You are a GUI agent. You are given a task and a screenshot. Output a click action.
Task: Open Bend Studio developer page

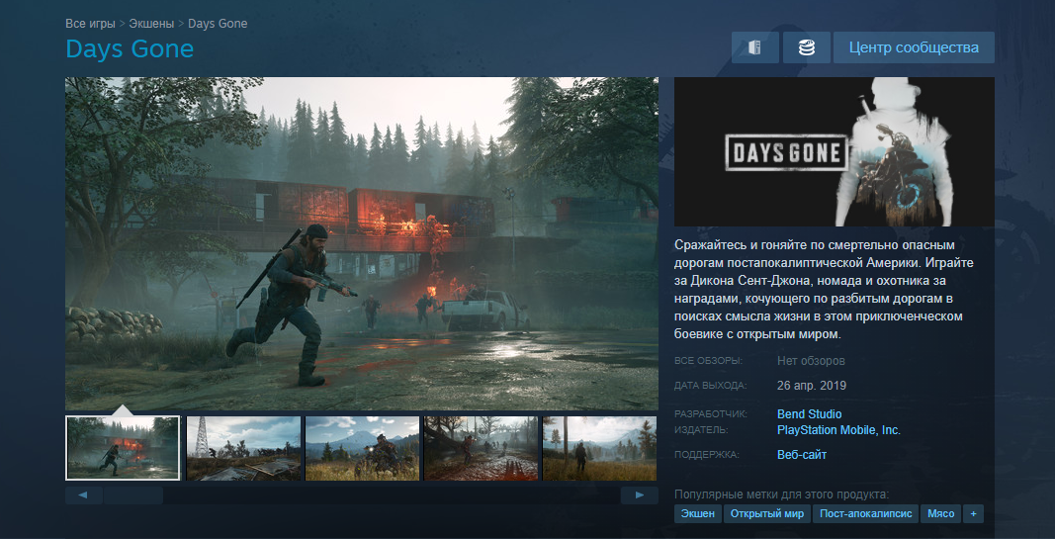(x=810, y=413)
